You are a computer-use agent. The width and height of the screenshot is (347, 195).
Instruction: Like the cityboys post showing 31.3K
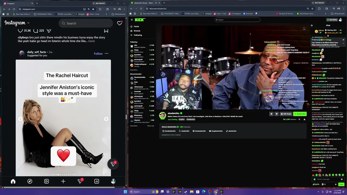(x=20, y=31)
